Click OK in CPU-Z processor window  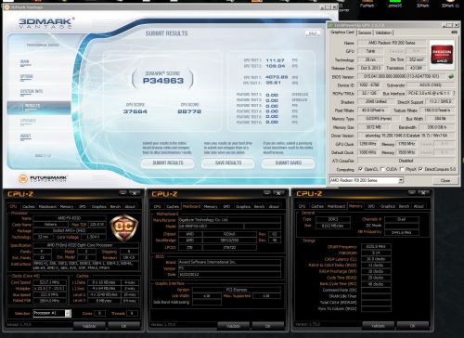[x=123, y=326]
